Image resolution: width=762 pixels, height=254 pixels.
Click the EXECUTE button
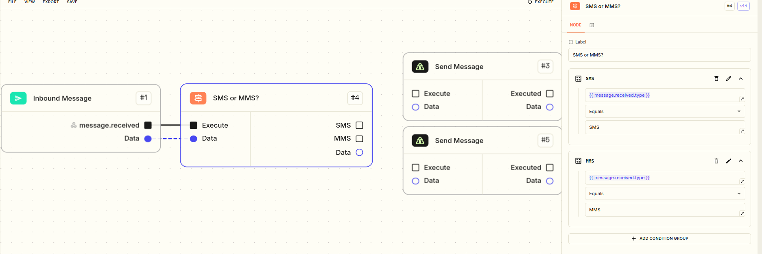coord(541,2)
